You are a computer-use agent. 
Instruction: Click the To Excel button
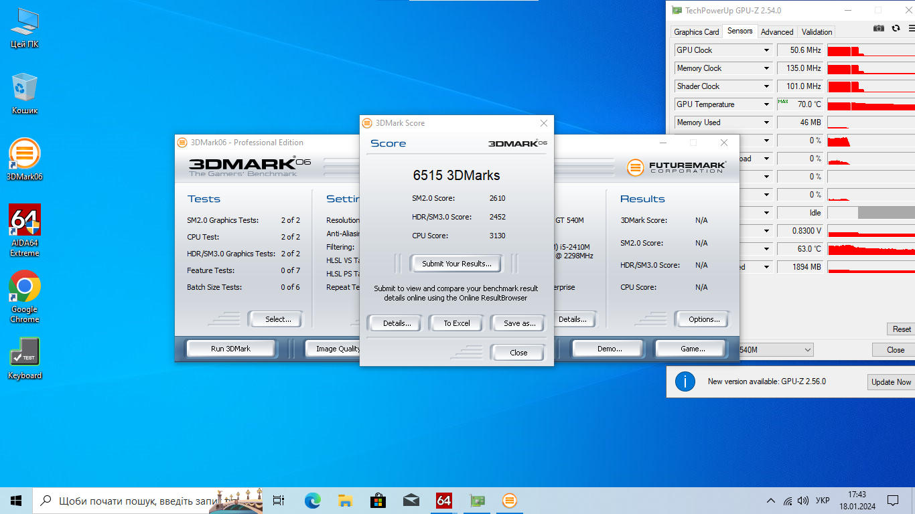click(x=456, y=323)
